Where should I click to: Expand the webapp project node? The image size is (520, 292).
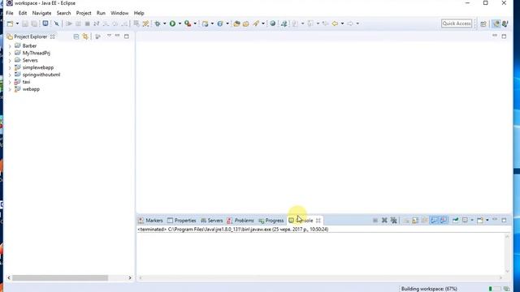coord(10,89)
